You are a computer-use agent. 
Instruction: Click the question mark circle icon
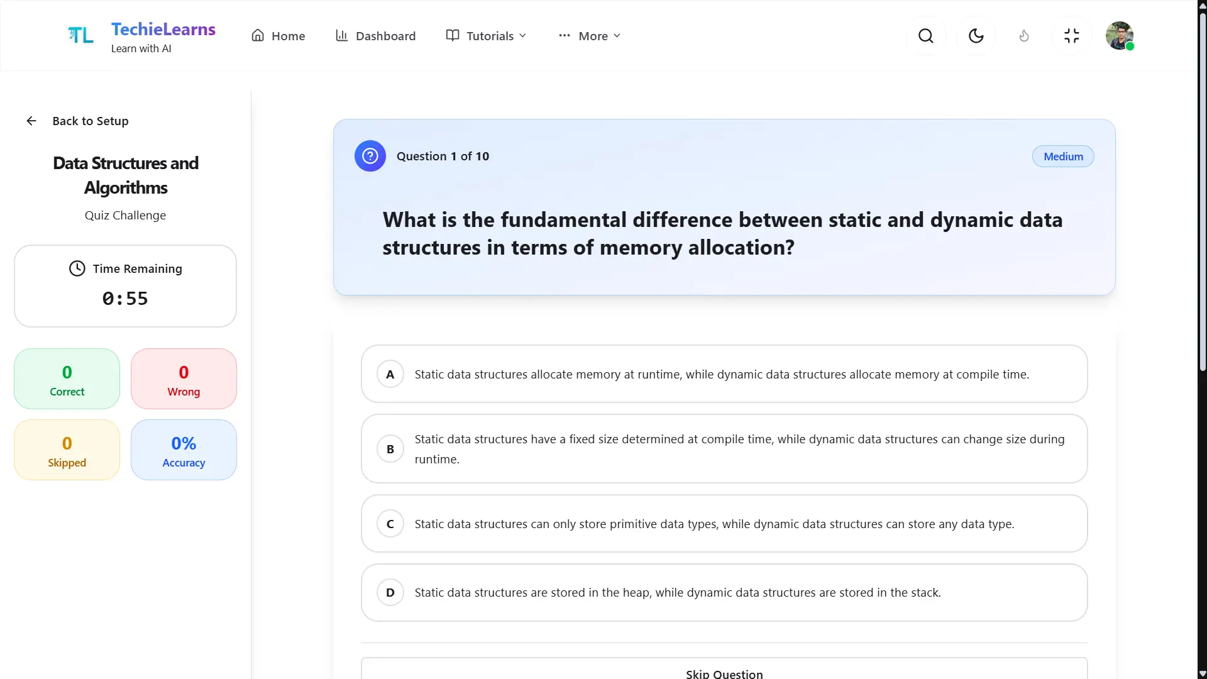370,156
